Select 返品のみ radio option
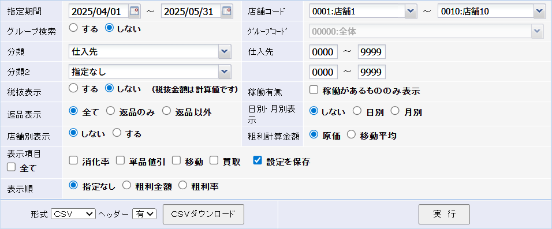The image size is (552, 229). [110, 111]
